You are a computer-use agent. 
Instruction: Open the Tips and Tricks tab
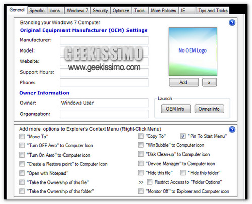point(213,11)
